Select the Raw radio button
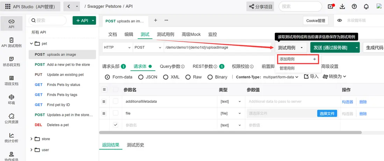 (188, 77)
